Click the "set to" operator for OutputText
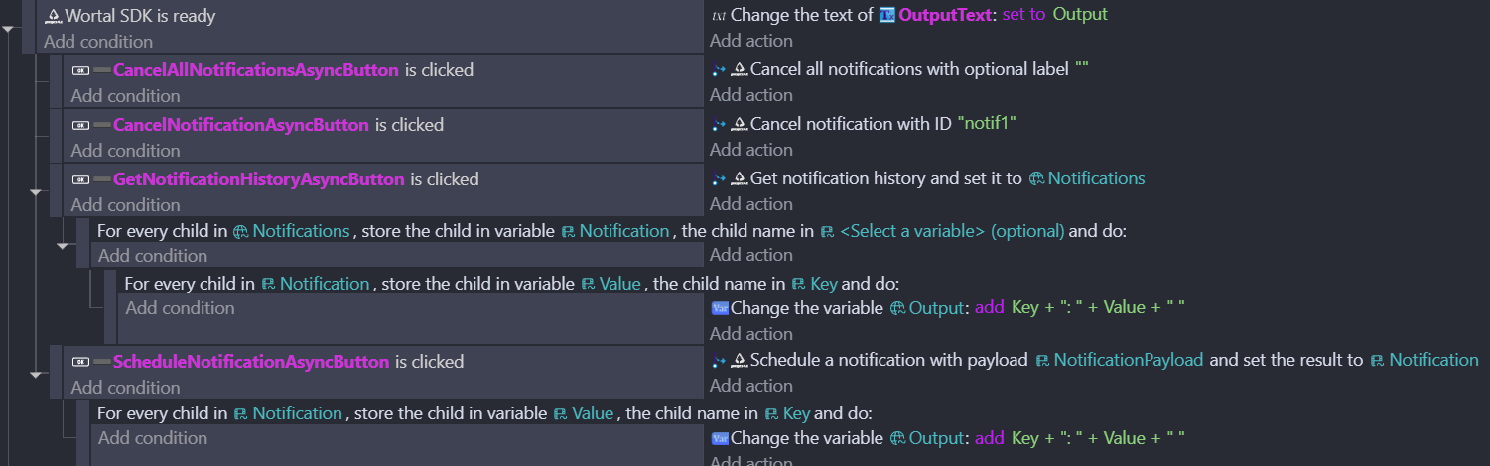Screen dimensions: 1490x466 (1023, 15)
